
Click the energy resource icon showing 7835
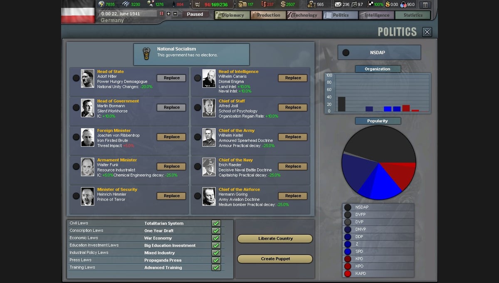[x=101, y=5]
